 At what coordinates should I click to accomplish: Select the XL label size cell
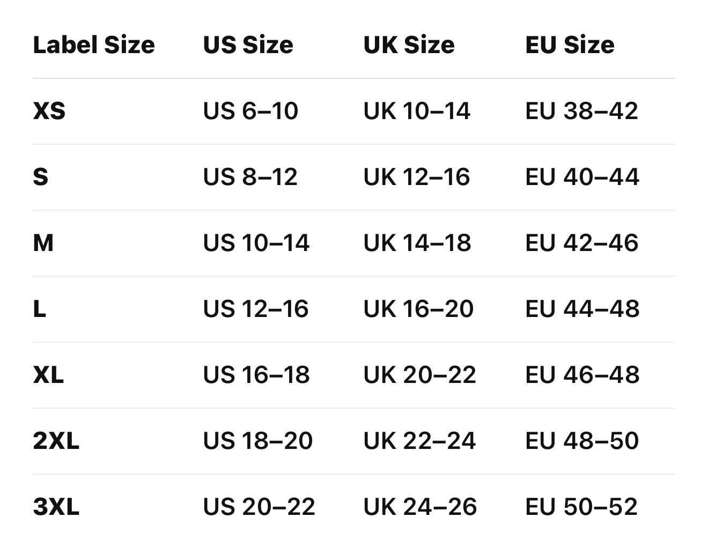pos(48,375)
